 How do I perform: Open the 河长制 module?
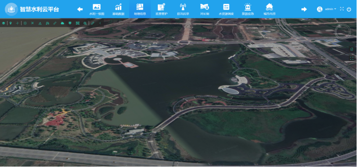(205, 10)
